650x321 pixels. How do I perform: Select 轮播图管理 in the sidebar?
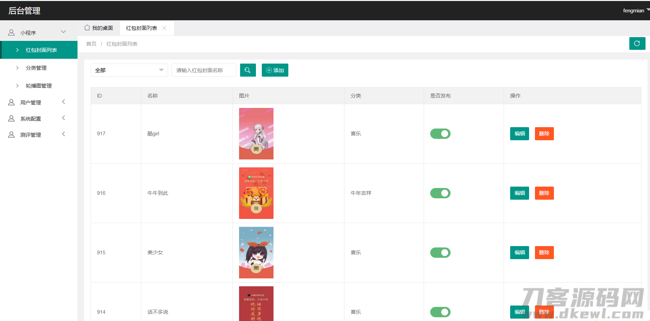pyautogui.click(x=39, y=86)
